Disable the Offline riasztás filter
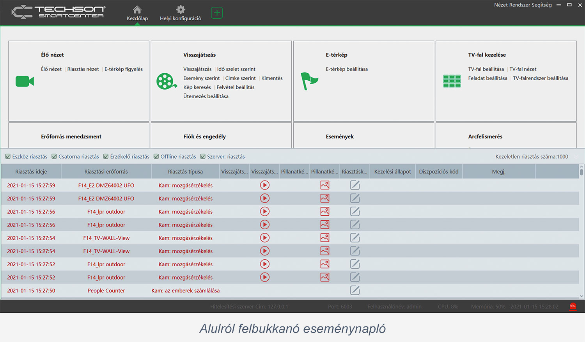 [x=156, y=157]
